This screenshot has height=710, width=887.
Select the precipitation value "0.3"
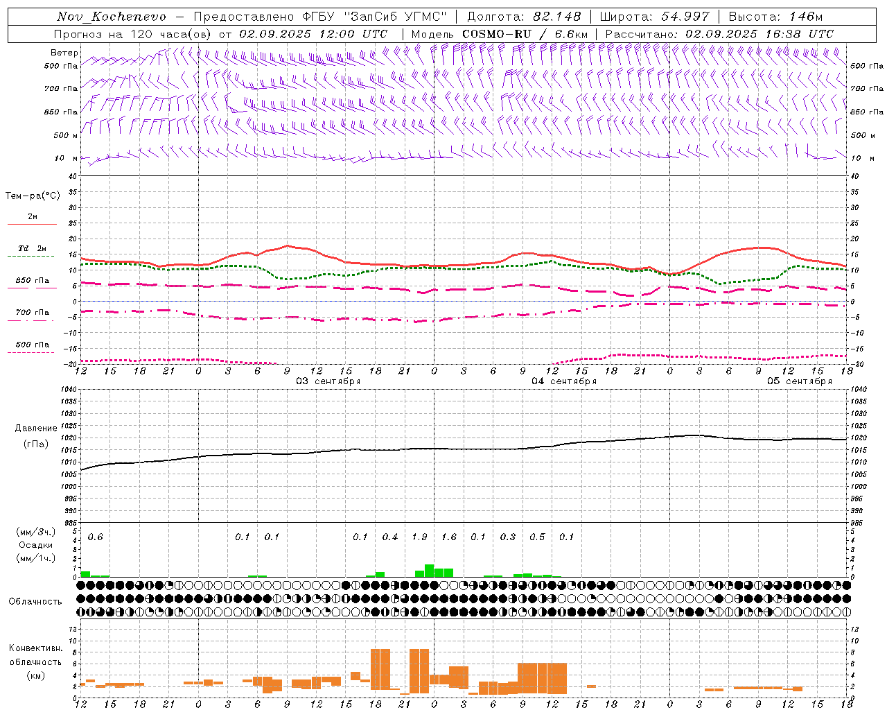pos(508,537)
